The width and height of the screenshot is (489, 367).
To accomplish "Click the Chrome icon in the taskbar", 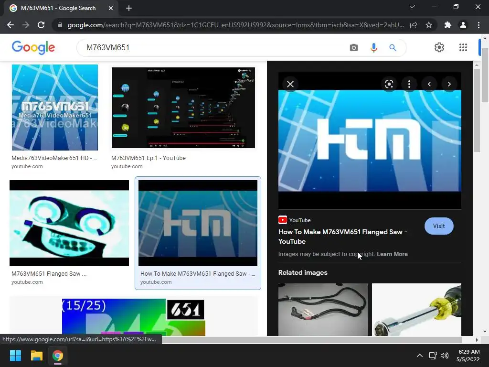I will tap(58, 356).
